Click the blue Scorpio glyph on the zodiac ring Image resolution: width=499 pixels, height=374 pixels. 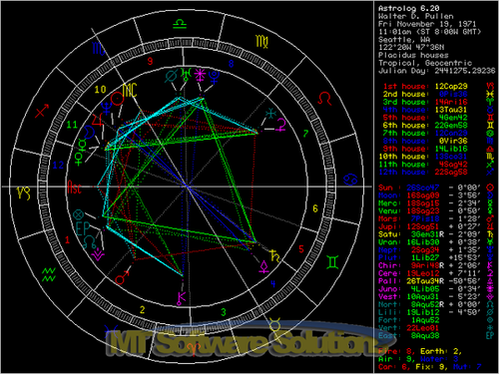coord(99,49)
